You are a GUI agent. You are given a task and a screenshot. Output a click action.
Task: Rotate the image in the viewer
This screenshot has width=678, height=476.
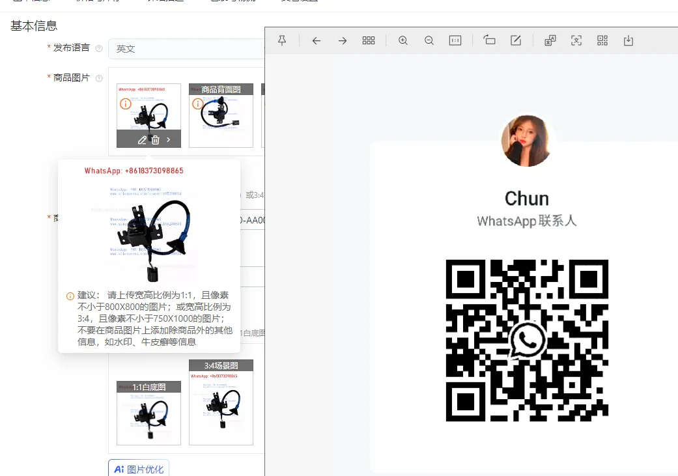coord(489,40)
